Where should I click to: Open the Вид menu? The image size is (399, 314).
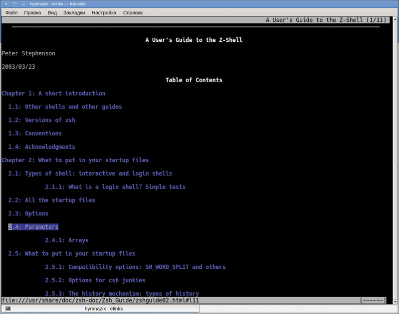pyautogui.click(x=52, y=13)
